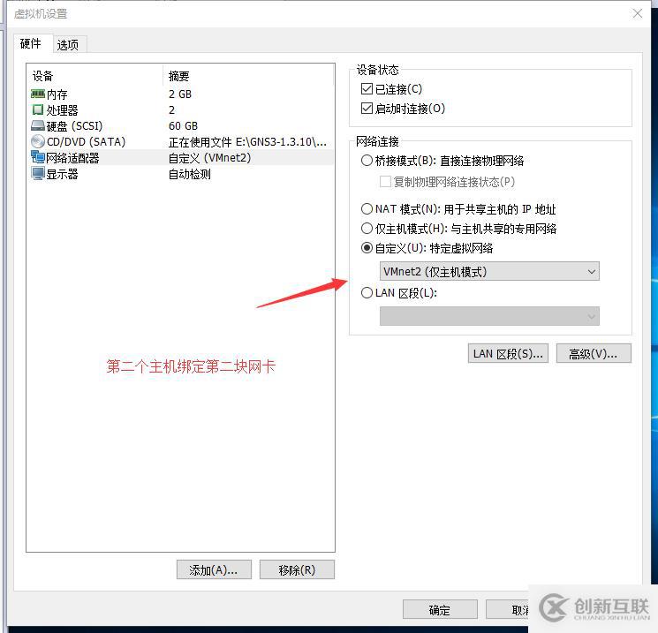Click the 2 GB memory summary
Viewport: 658px width, 633px height.
(x=180, y=94)
